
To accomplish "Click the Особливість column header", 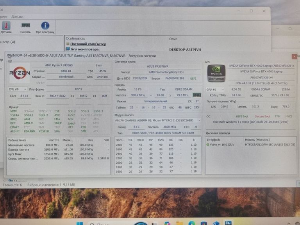I will 75,39.
